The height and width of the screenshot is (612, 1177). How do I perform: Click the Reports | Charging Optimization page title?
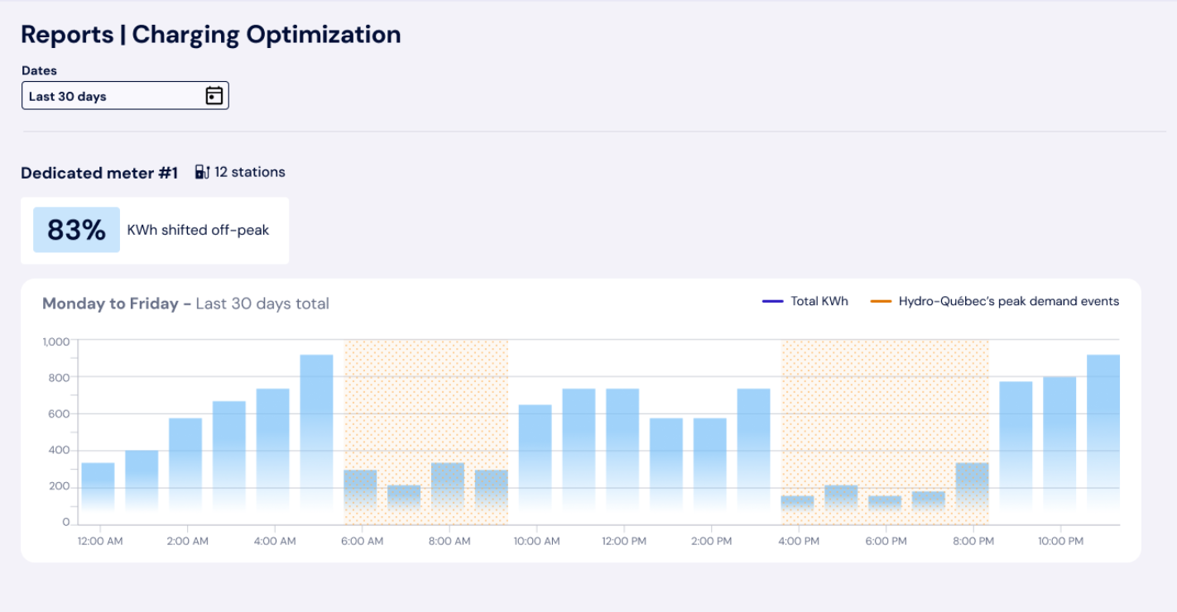[x=210, y=34]
